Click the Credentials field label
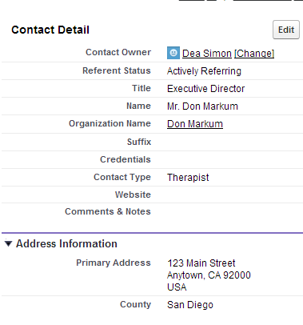The image size is (303, 325). coord(126,159)
